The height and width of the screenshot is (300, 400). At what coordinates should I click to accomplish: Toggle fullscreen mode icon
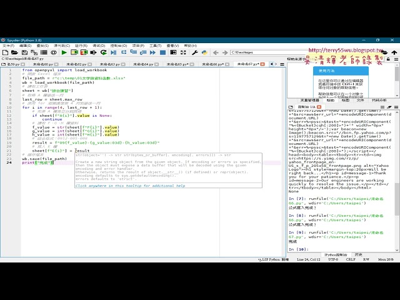click(183, 52)
